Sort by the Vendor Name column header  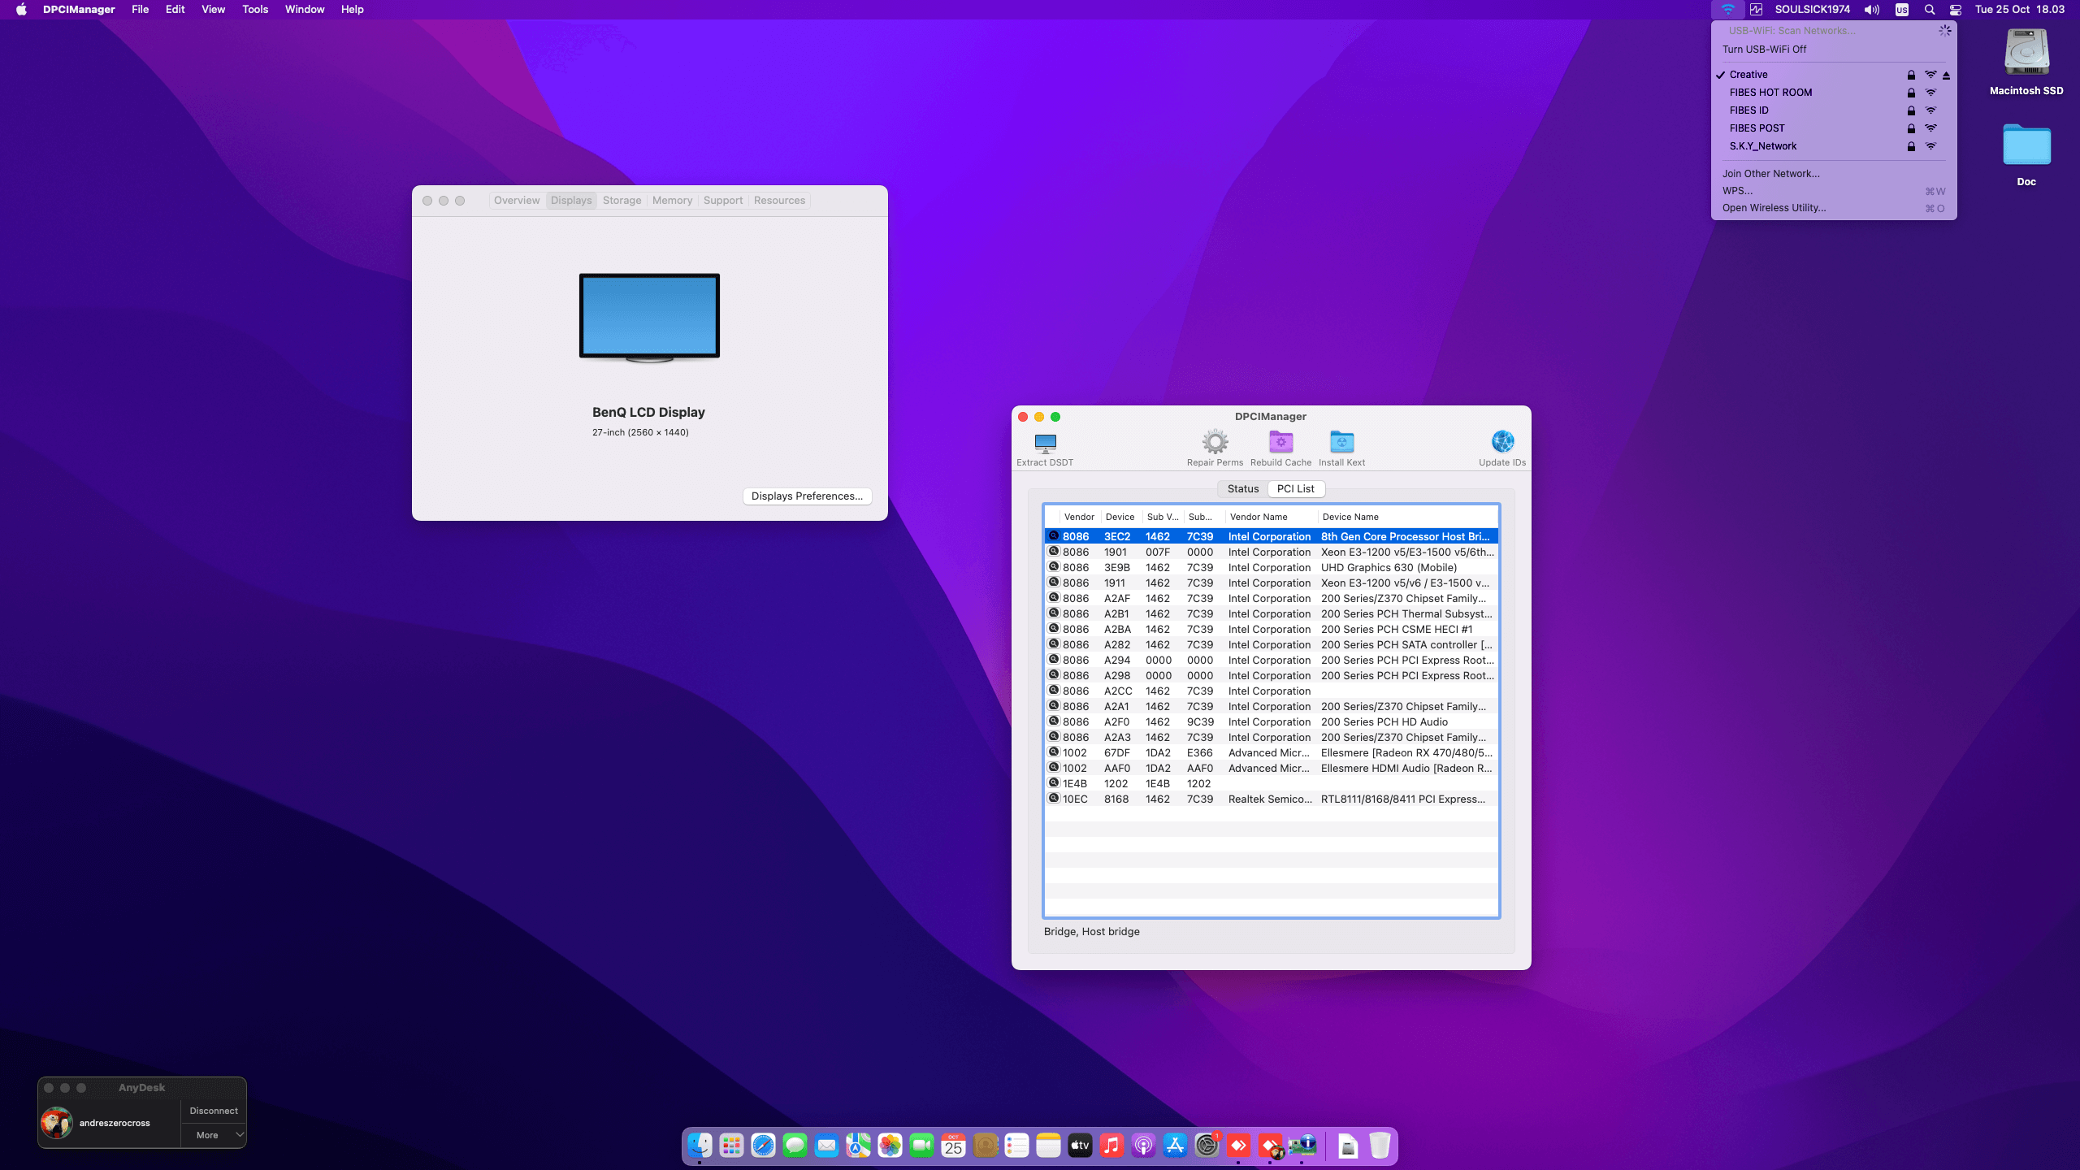pos(1271,517)
